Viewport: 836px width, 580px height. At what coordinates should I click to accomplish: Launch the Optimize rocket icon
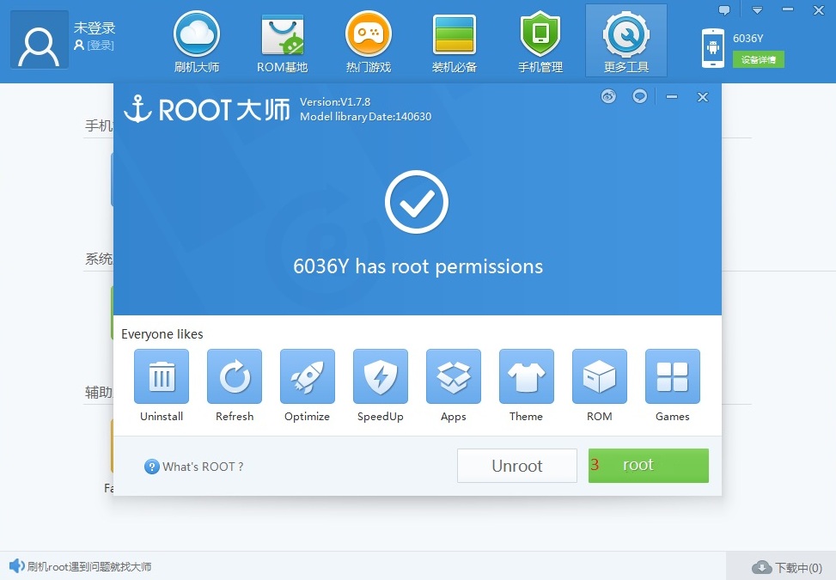click(308, 376)
